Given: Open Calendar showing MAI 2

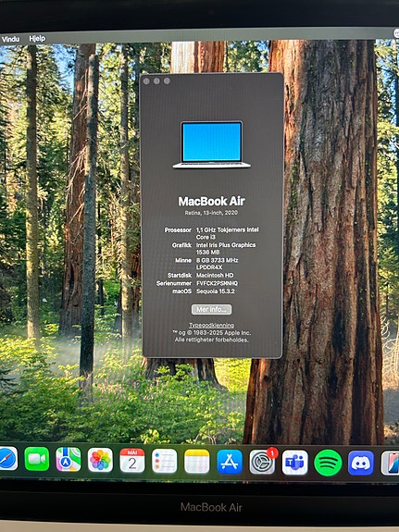Looking at the screenshot, I should click(x=132, y=461).
